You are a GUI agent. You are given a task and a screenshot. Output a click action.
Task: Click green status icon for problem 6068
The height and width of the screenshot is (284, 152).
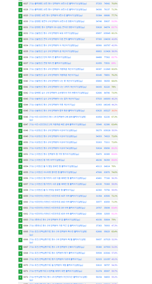point(20,254)
